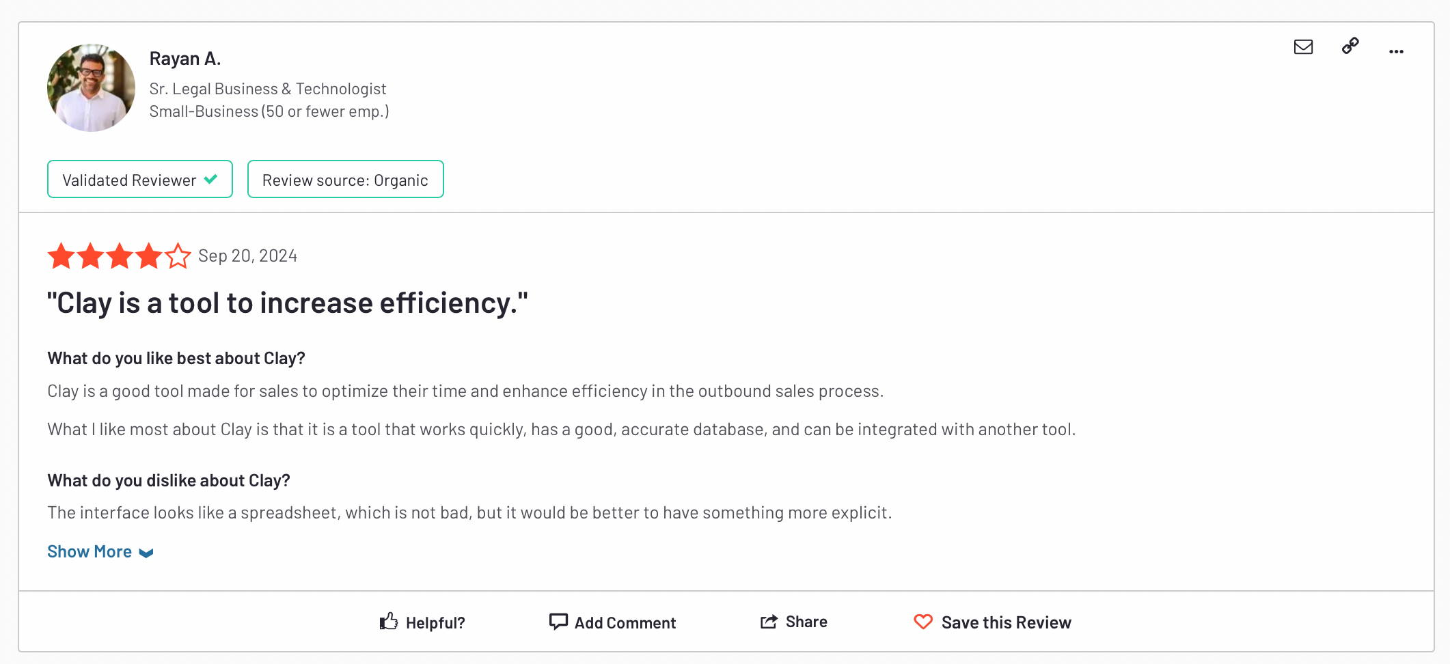Copy review link via chain icon
The image size is (1450, 664).
(1350, 46)
